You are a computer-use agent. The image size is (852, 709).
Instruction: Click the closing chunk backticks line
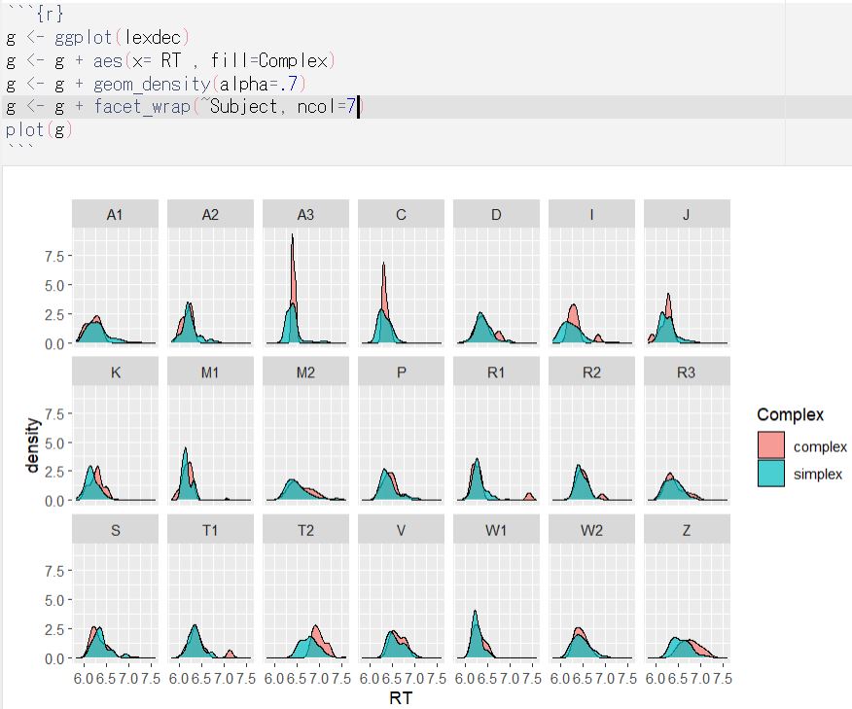click(x=19, y=151)
